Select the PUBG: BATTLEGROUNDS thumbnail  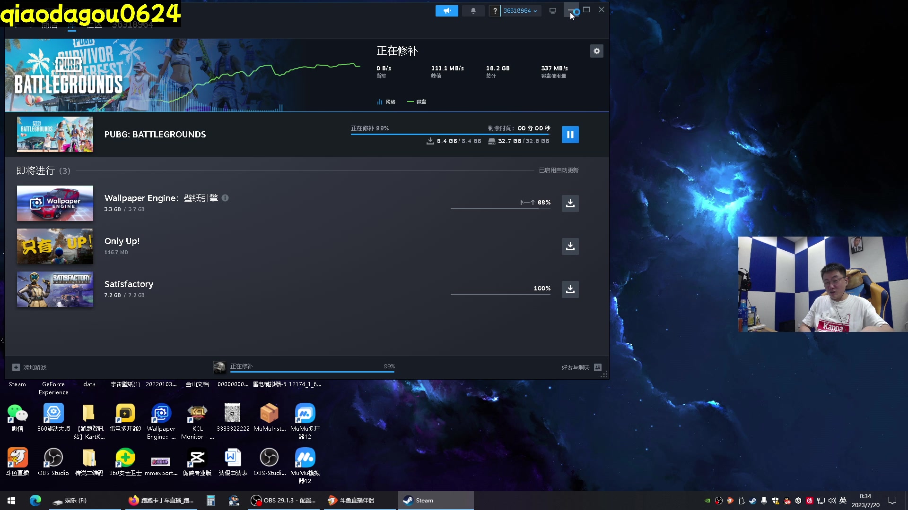click(x=55, y=134)
